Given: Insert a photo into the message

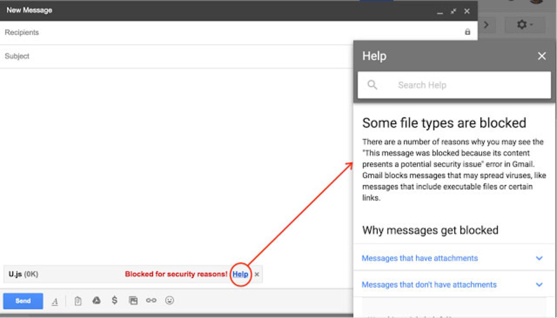Looking at the screenshot, I should click(133, 301).
